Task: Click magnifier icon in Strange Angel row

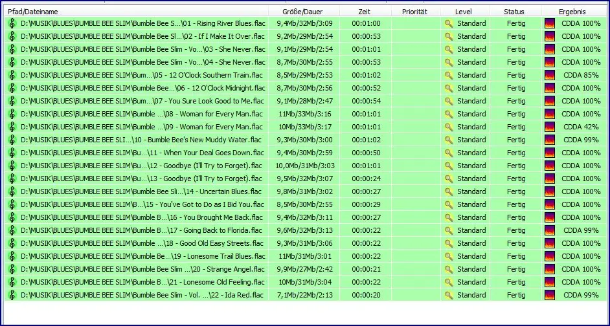Action: click(x=449, y=269)
